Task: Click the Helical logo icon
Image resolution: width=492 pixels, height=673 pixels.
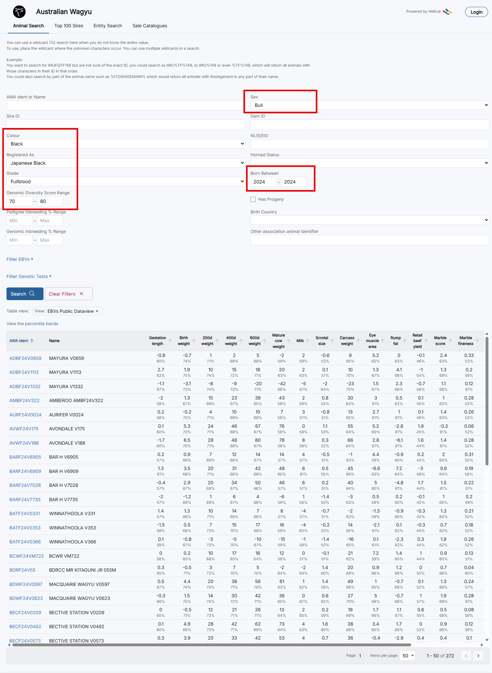Action: click(447, 12)
